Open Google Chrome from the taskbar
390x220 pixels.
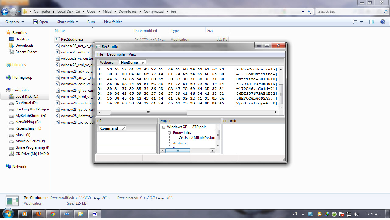52,214
